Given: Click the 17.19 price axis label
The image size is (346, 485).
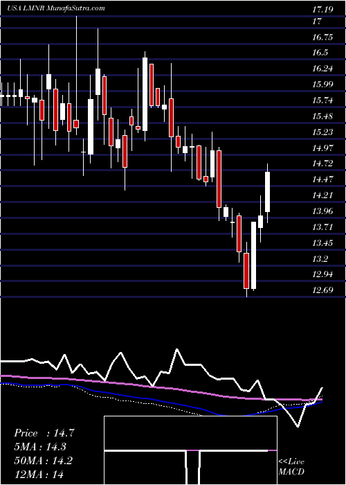Looking at the screenshot, I should coord(322,10).
